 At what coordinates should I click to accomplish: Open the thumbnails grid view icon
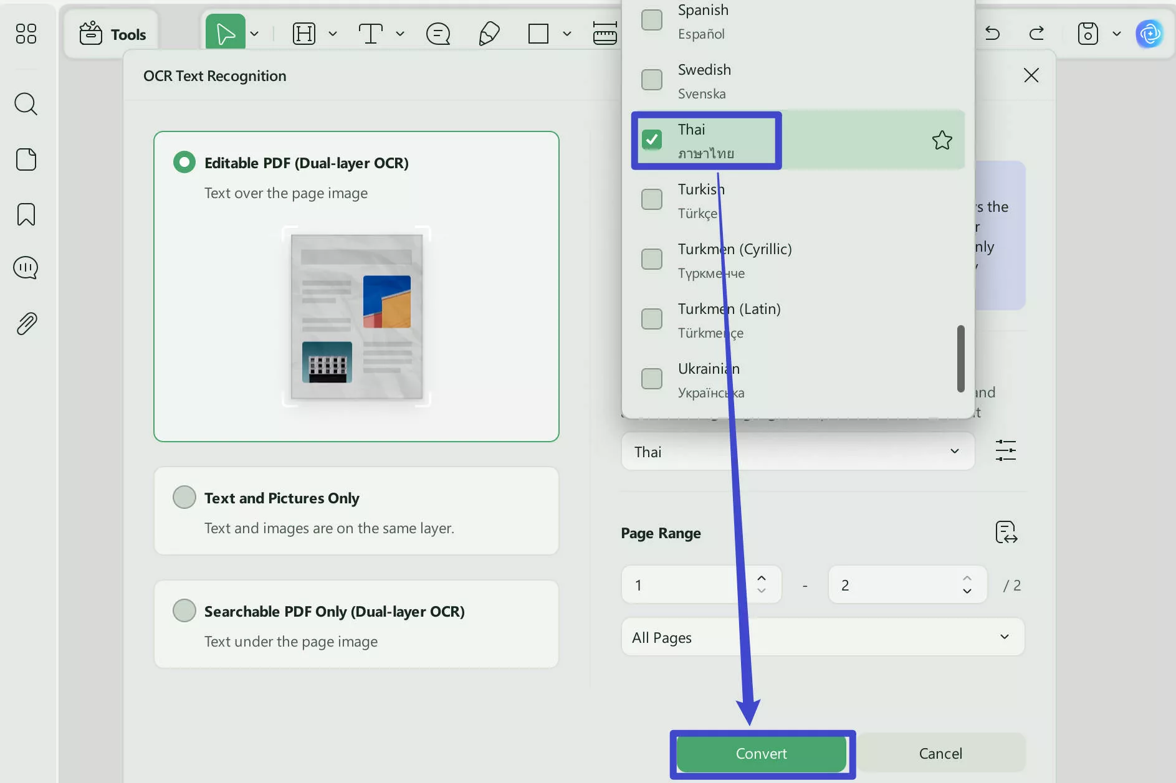(26, 34)
